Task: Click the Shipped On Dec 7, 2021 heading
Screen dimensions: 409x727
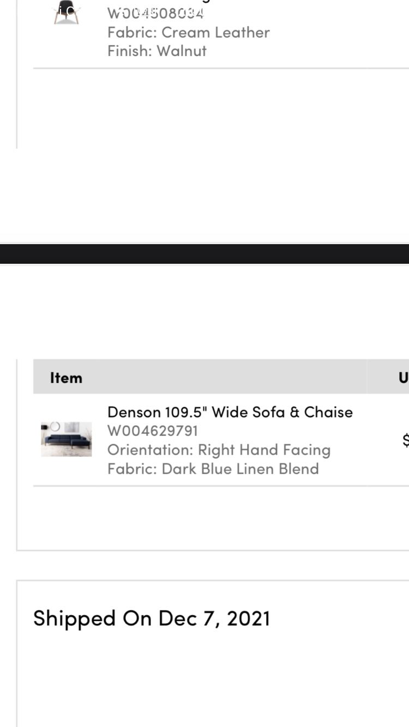Action: [x=152, y=618]
